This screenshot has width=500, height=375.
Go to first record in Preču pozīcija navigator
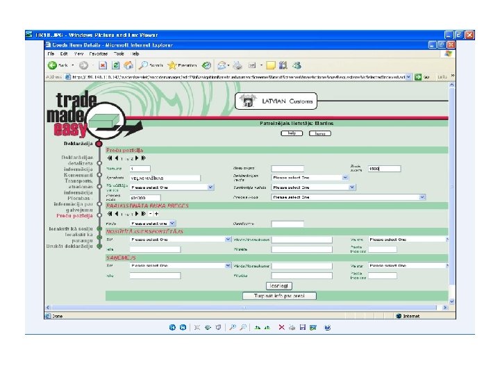(110, 158)
